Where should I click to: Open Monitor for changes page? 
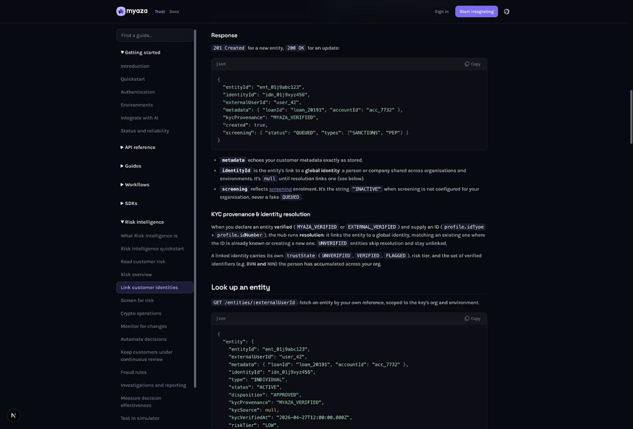click(144, 326)
